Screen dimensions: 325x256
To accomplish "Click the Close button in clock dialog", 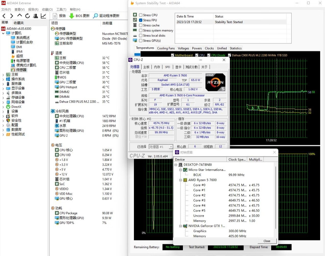I will pos(267,241).
